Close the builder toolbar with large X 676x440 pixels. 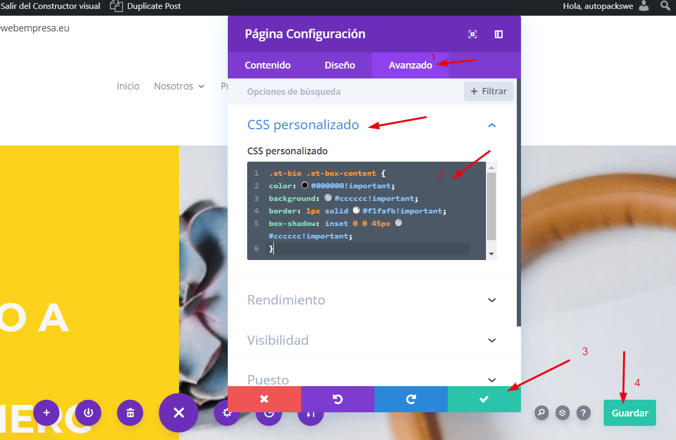179,413
